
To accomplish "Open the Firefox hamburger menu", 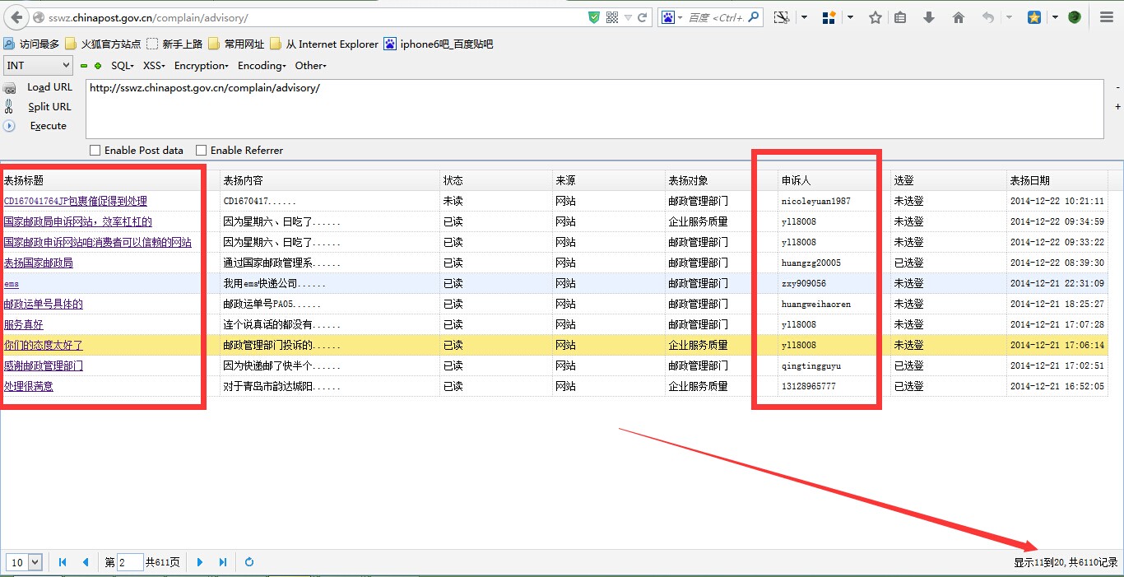I will [x=1107, y=17].
